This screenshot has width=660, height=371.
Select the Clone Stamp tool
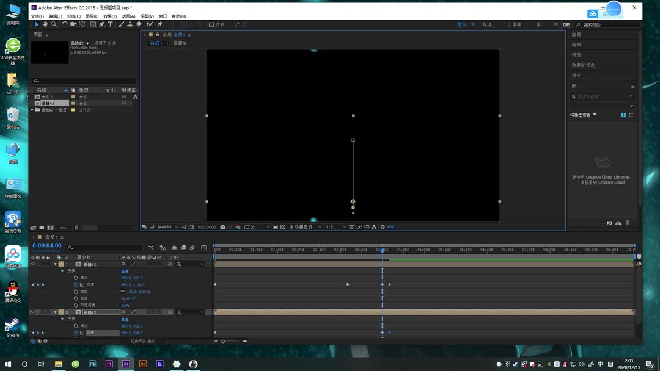(x=130, y=24)
